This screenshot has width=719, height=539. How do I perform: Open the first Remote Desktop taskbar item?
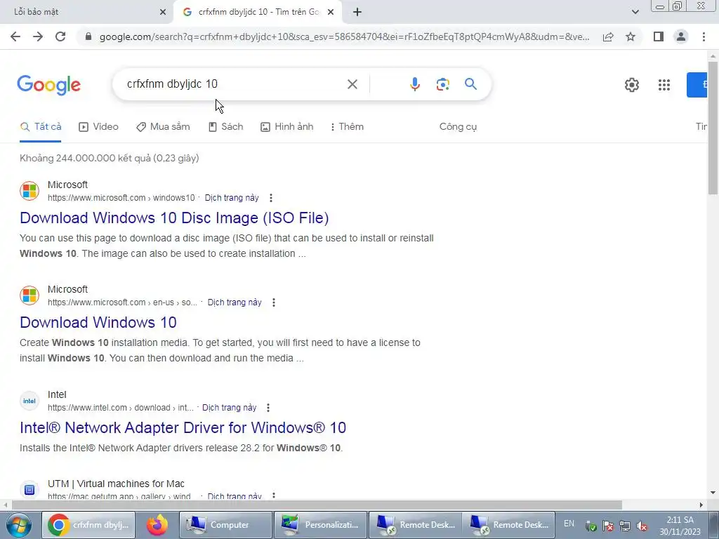pyautogui.click(x=416, y=525)
